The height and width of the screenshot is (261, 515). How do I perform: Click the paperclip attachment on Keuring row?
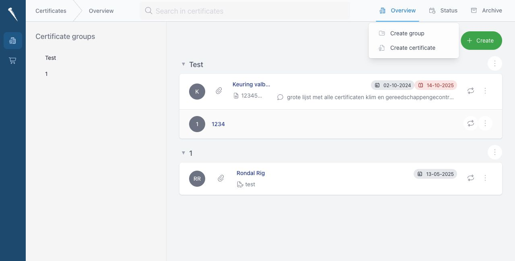pyautogui.click(x=219, y=91)
